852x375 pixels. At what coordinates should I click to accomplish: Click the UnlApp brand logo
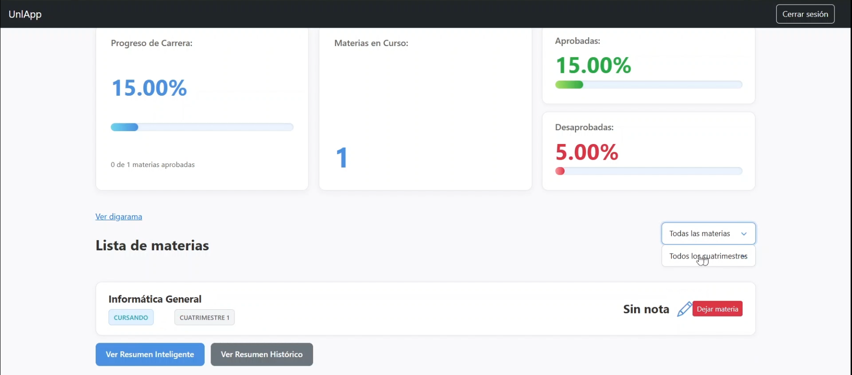[25, 14]
